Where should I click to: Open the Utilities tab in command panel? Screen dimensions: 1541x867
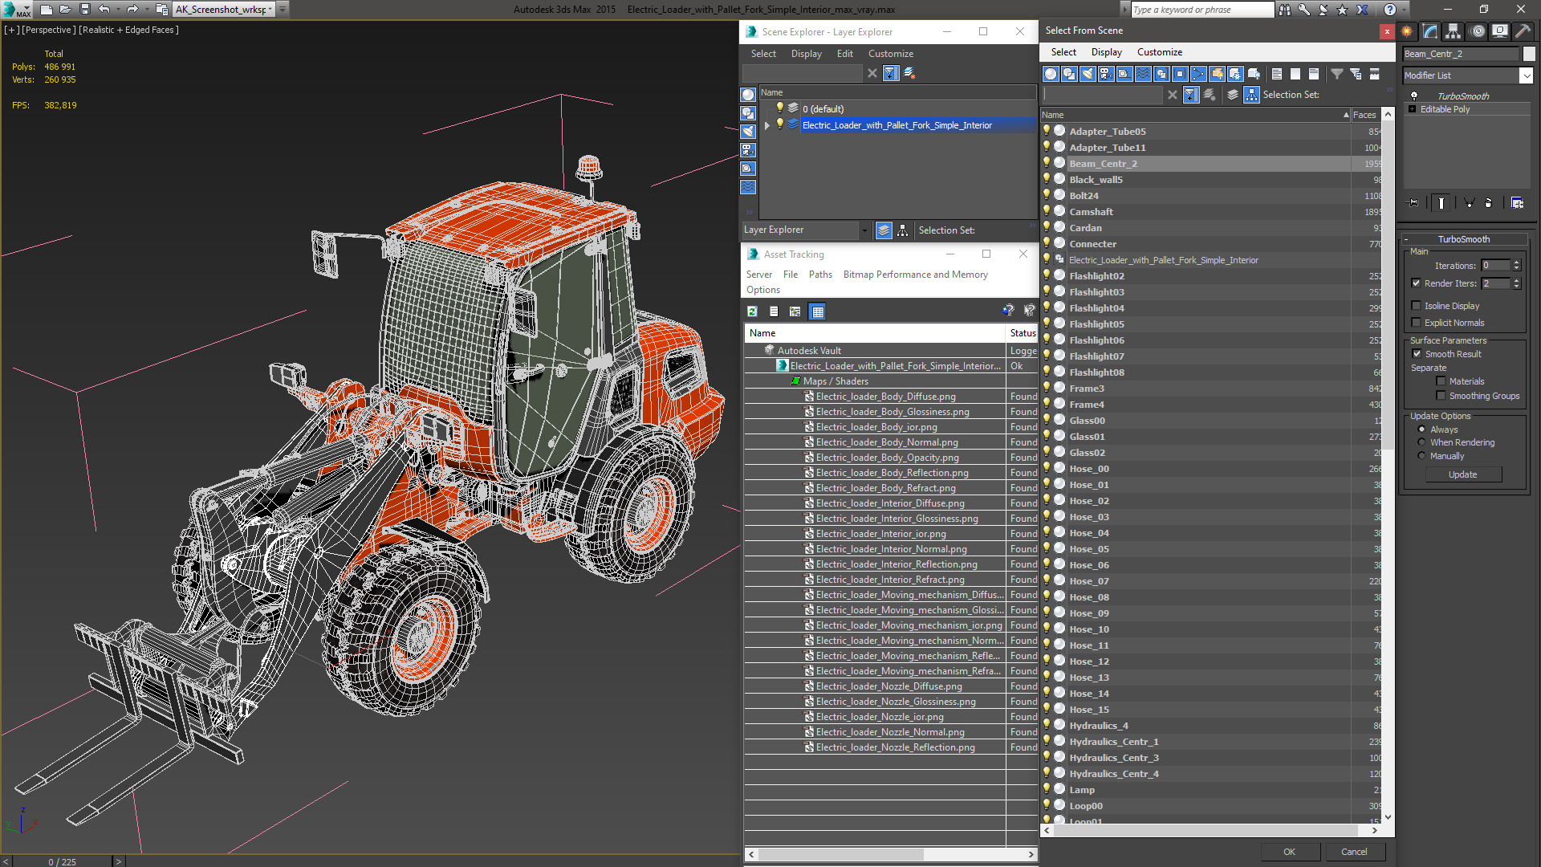[1523, 31]
